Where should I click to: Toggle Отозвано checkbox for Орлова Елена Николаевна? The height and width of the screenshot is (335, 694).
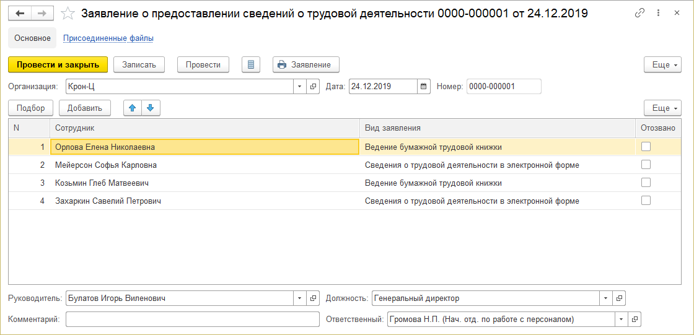[x=646, y=147]
